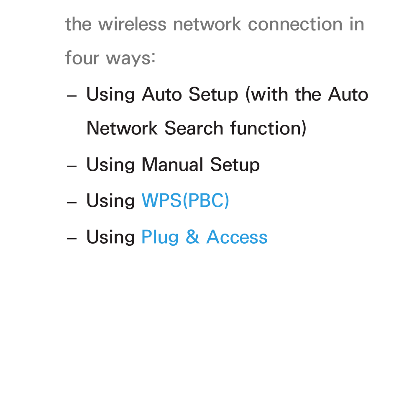
Task: Click the word 'Using' before WPS(PBC)
Action: (110, 201)
